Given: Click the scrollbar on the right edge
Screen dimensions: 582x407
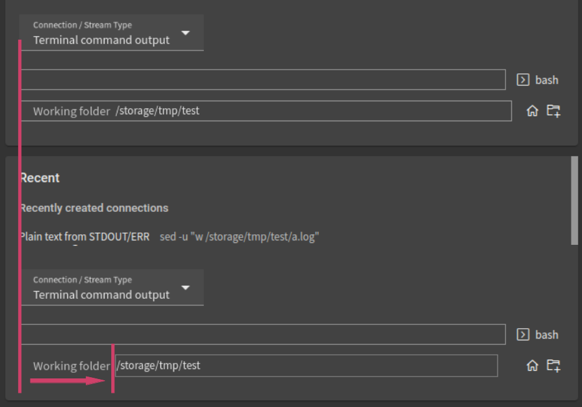Looking at the screenshot, I should click(575, 199).
